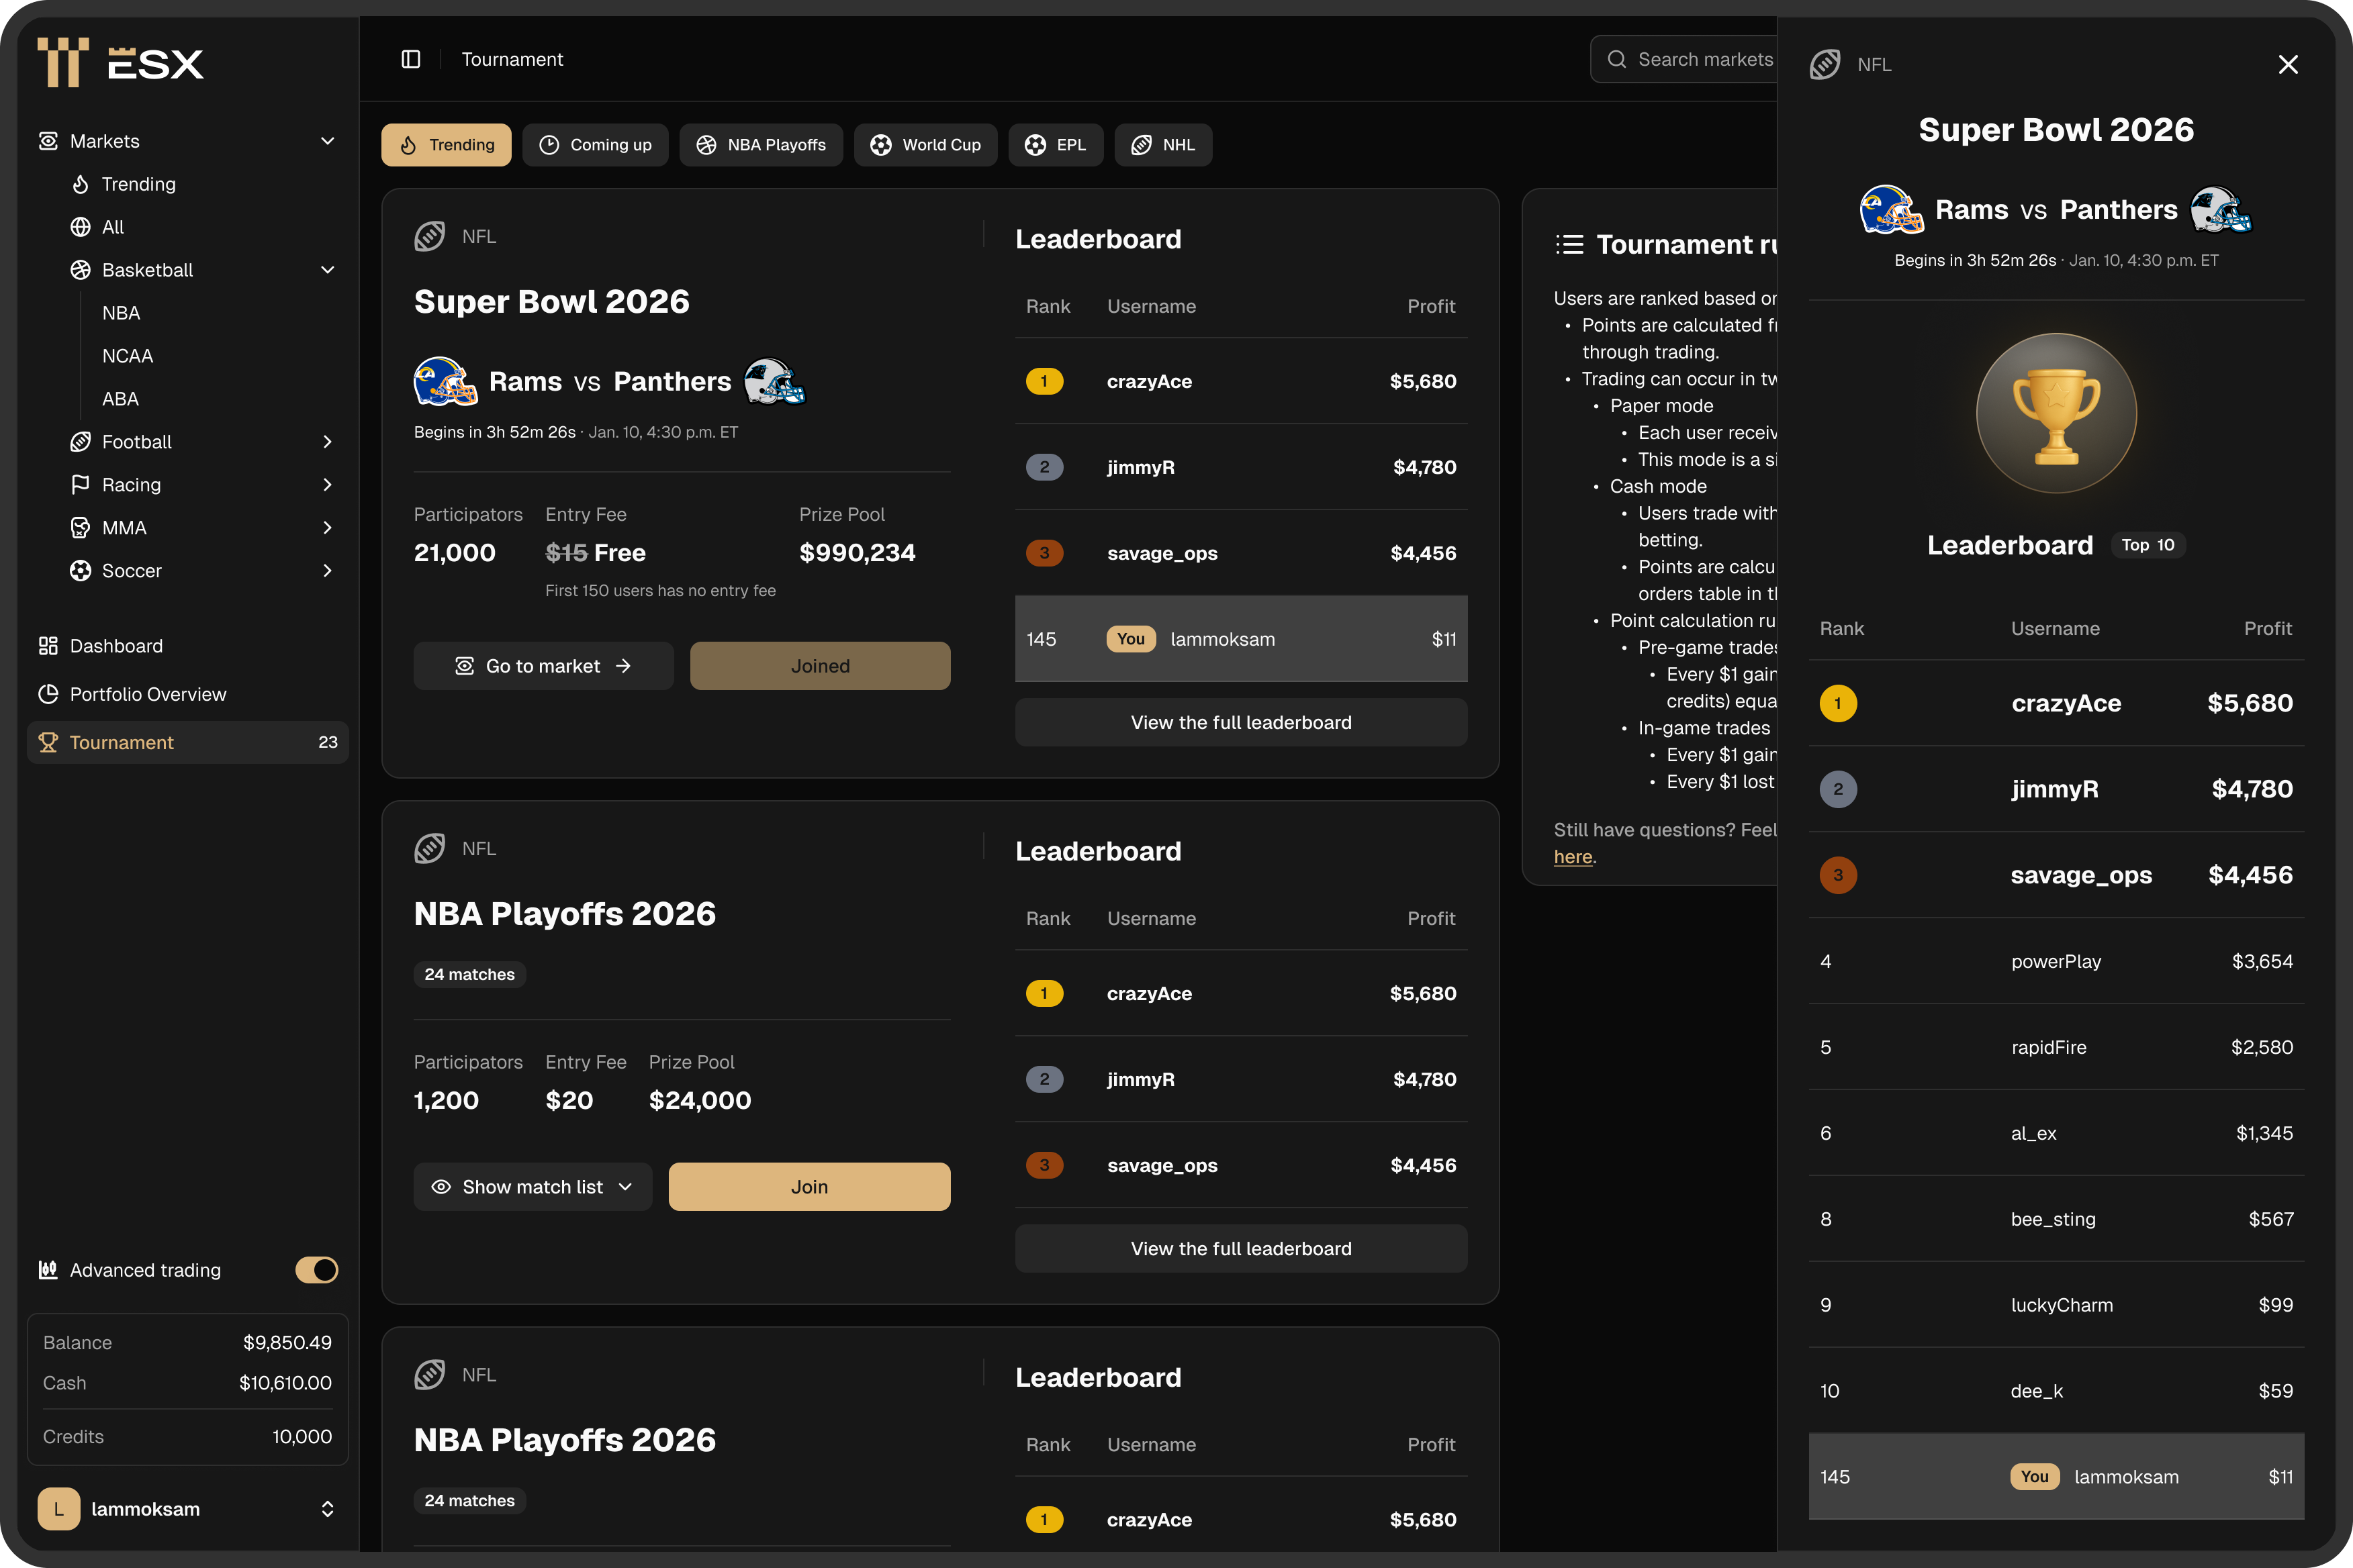
Task: Click the Basketball icon in sidebar
Action: 81,270
